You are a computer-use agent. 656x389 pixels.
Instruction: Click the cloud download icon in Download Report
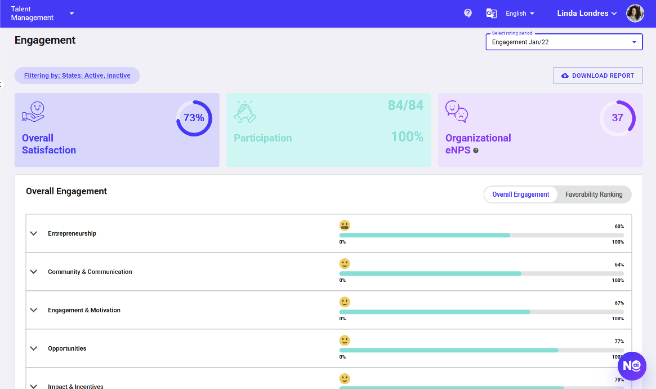click(565, 76)
